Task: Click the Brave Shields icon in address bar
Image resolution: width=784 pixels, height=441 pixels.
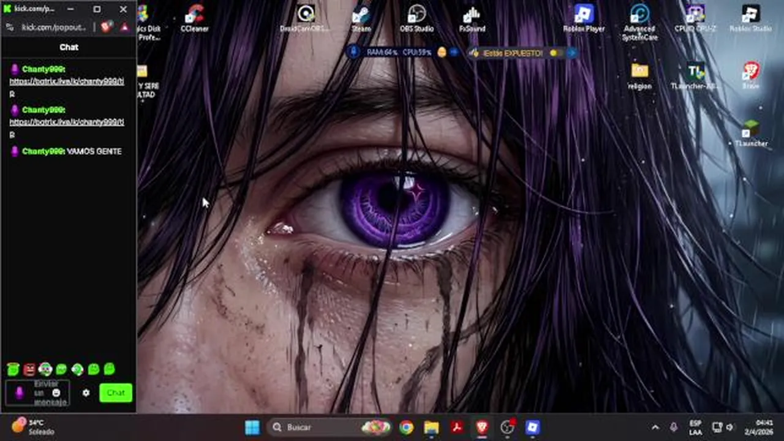Action: coord(107,27)
